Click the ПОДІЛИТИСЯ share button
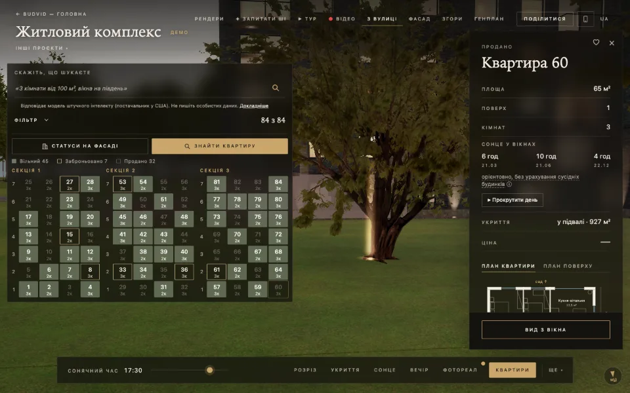Viewport: 630px width, 393px height. pos(545,19)
